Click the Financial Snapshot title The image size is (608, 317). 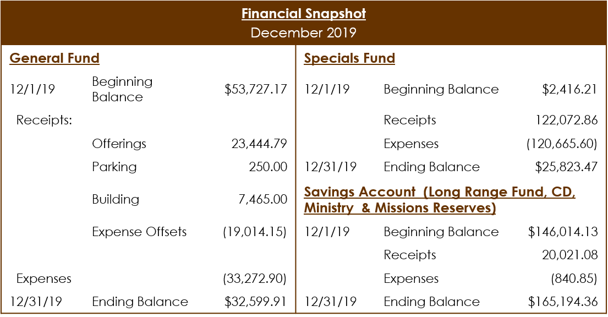303,13
